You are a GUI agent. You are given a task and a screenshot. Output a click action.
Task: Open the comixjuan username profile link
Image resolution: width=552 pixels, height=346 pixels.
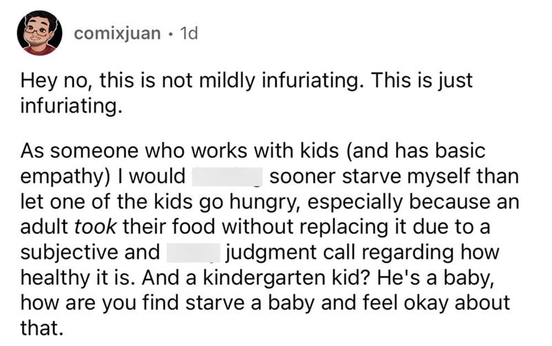[117, 33]
